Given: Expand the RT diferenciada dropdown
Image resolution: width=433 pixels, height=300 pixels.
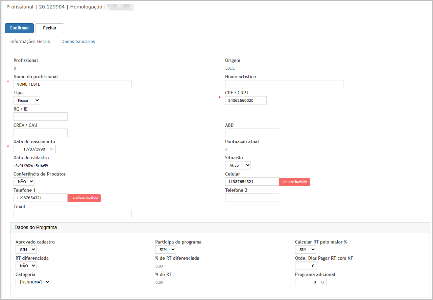Looking at the screenshot, I should pyautogui.click(x=26, y=266).
